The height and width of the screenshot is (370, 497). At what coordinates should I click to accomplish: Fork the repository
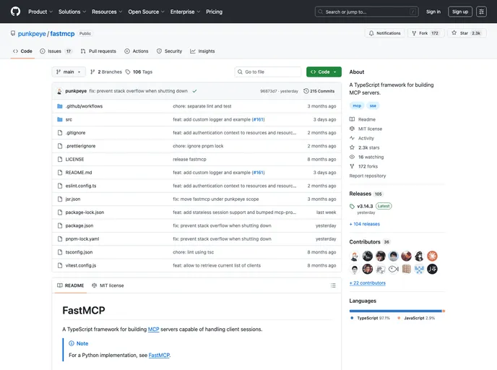(425, 33)
